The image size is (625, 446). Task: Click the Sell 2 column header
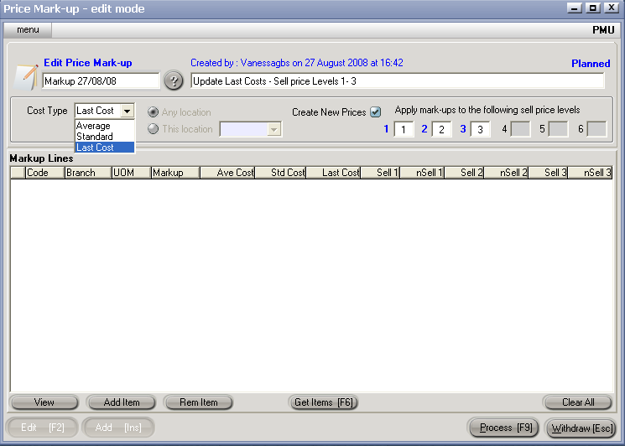point(465,173)
